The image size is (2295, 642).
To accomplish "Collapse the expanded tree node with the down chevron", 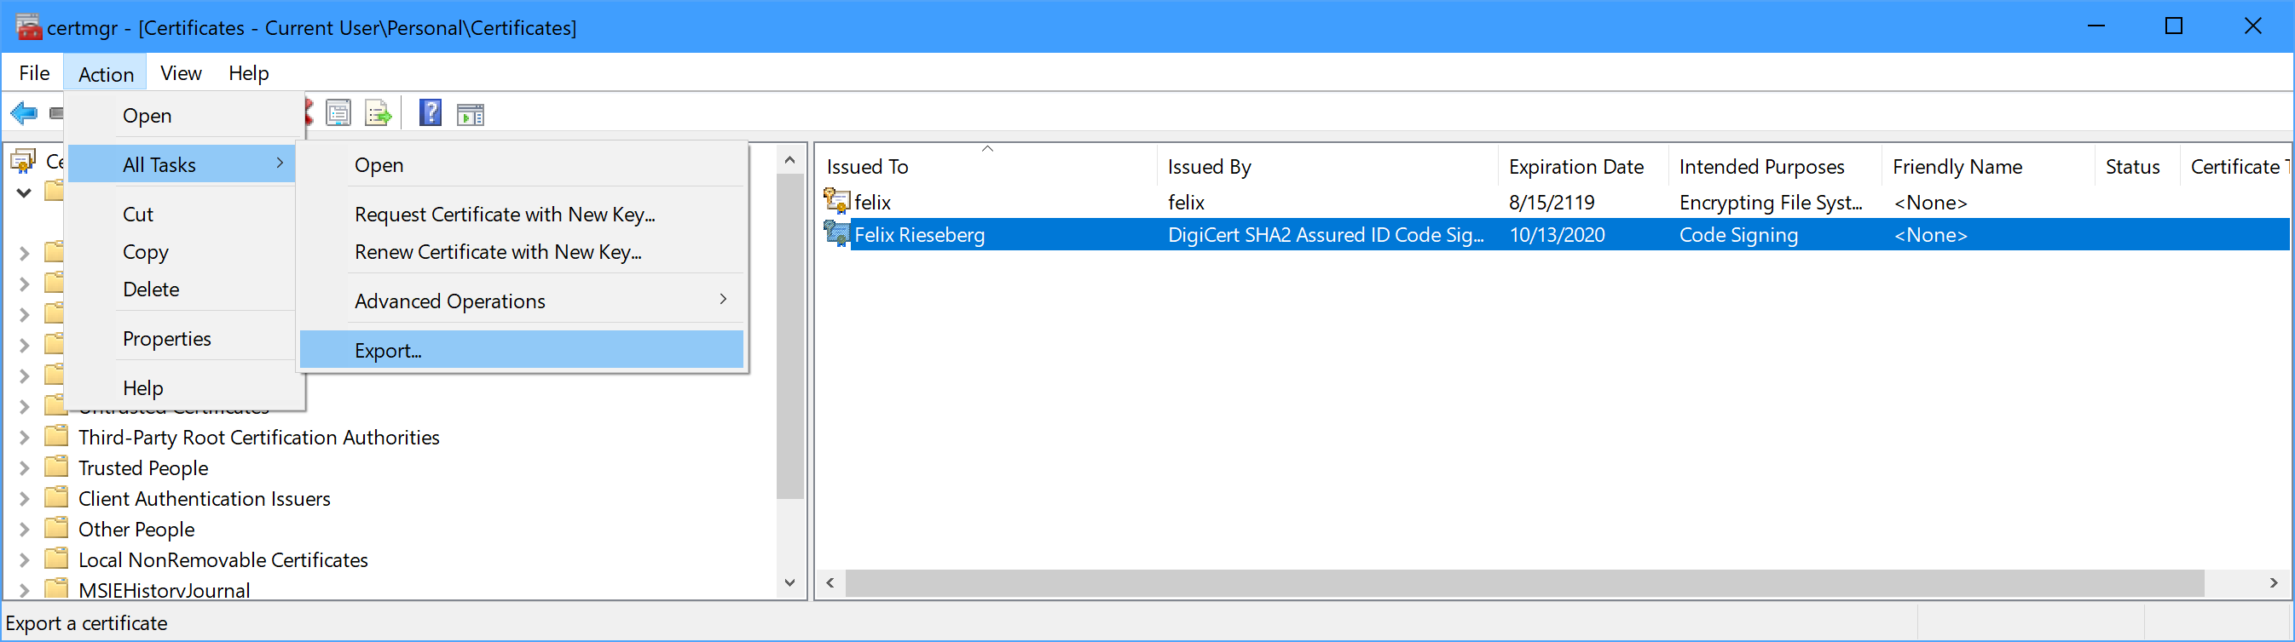I will [24, 192].
